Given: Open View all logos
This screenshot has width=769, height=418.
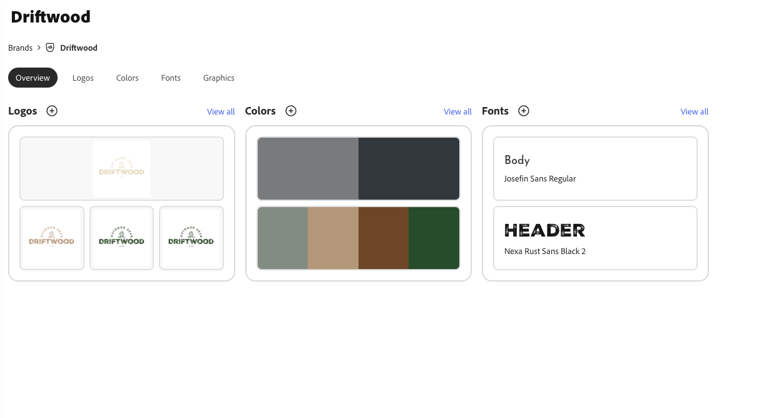Looking at the screenshot, I should point(220,111).
